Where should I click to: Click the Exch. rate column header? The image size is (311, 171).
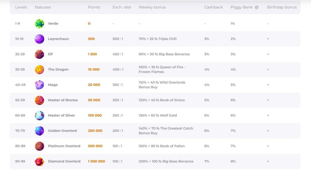122,7
